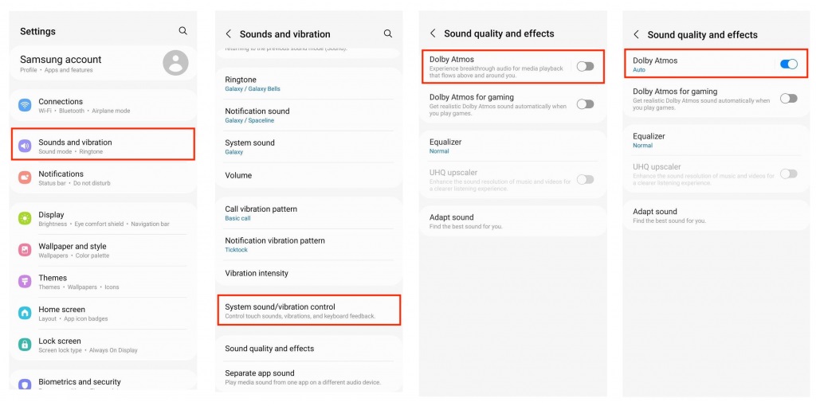Screen dimensions: 816x406
Task: Select Separate app sound option
Action: 307,377
